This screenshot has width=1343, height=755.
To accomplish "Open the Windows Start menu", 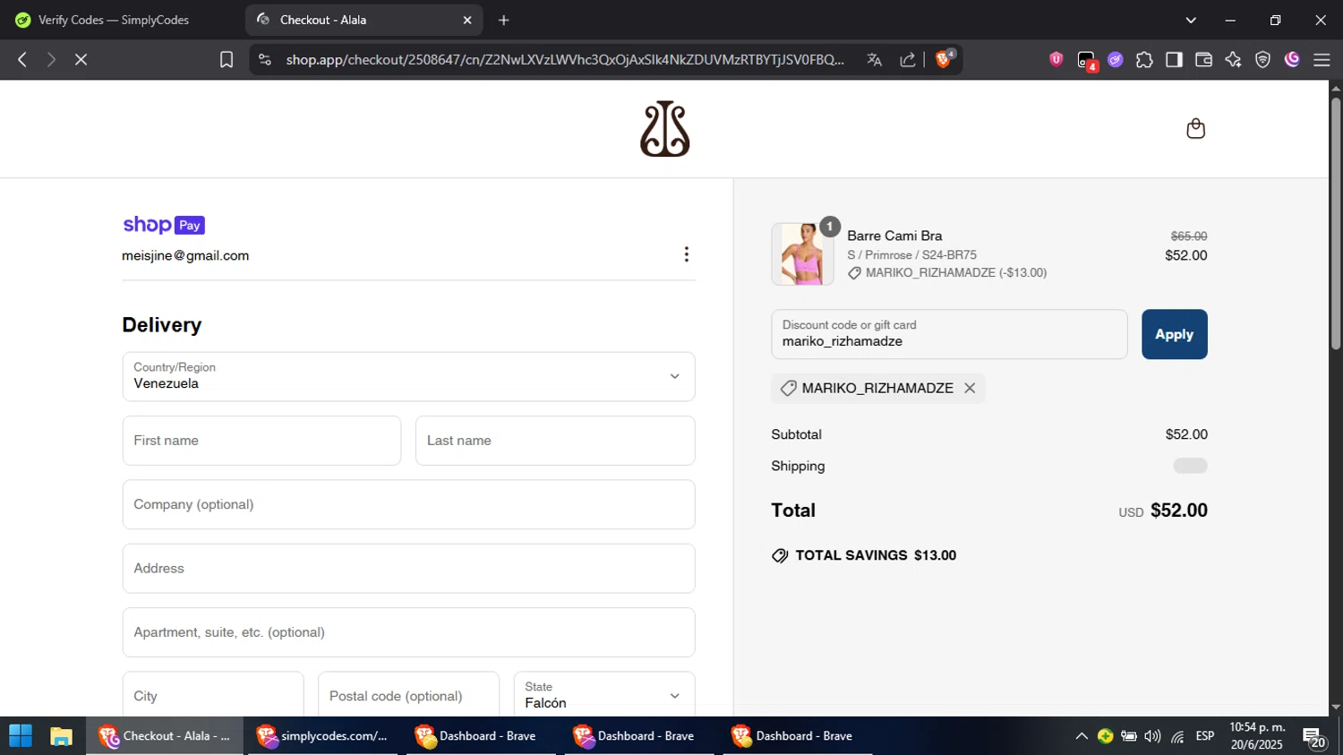I will coord(20,736).
